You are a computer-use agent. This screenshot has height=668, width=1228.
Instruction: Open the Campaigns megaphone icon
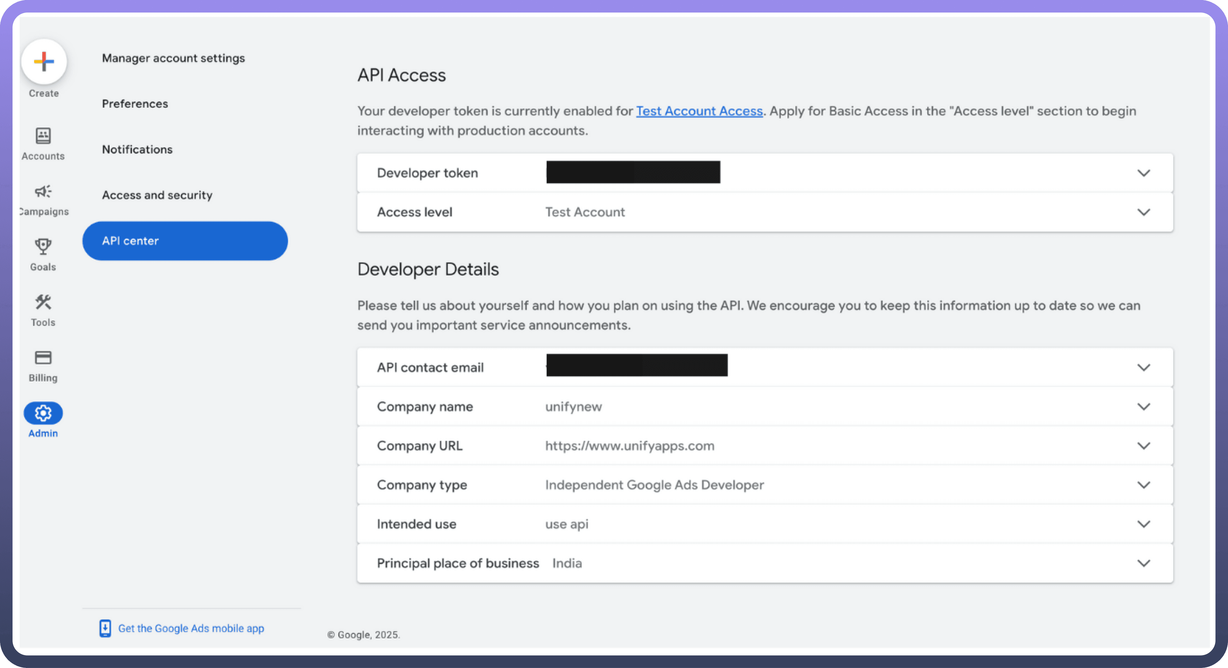pos(43,192)
